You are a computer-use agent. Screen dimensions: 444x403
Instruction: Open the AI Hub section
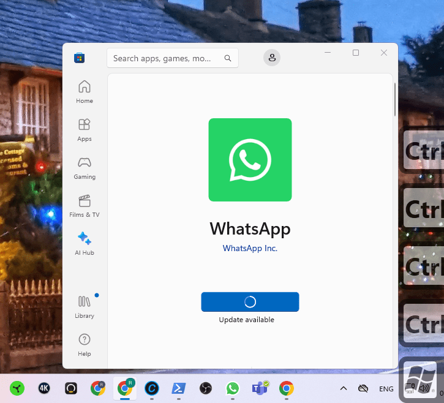(x=85, y=244)
